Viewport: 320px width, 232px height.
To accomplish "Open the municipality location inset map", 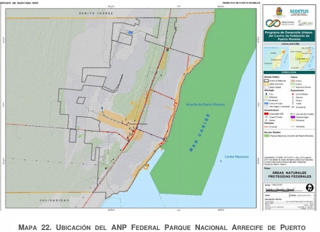I will (x=302, y=57).
